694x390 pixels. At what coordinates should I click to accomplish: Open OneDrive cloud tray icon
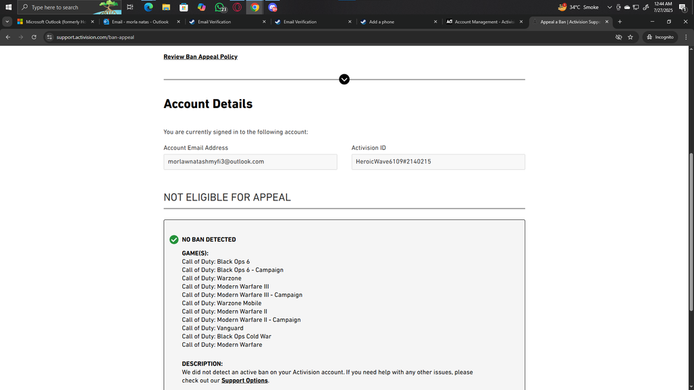(626, 7)
